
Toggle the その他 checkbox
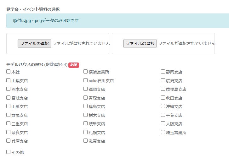pyautogui.click(x=9, y=152)
